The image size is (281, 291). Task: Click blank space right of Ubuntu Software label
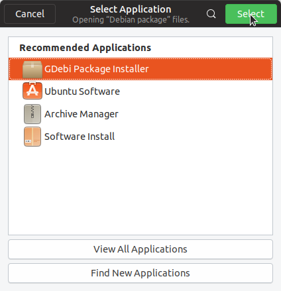[x=196, y=91]
